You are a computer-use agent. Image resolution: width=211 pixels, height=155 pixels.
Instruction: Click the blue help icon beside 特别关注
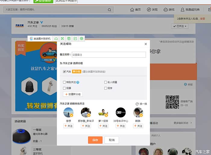pyautogui.click(x=78, y=82)
